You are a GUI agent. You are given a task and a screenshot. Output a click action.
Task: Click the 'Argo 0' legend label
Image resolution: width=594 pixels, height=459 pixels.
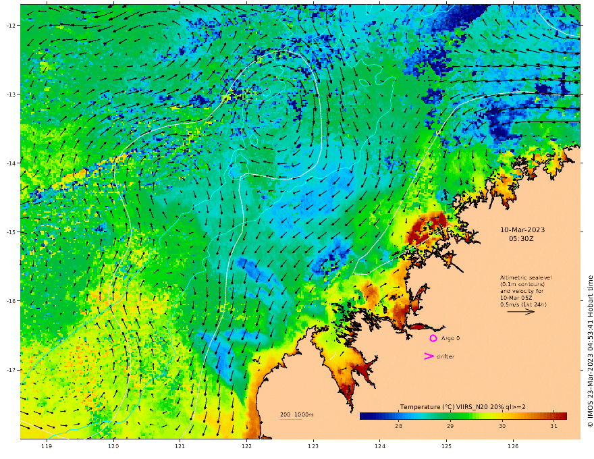coord(450,338)
